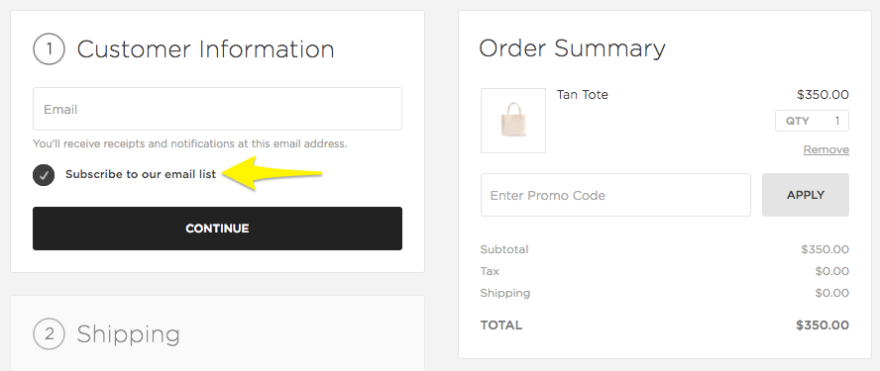Click the Shipping cost row in summary
Viewport: 880px width, 371px height.
click(665, 293)
